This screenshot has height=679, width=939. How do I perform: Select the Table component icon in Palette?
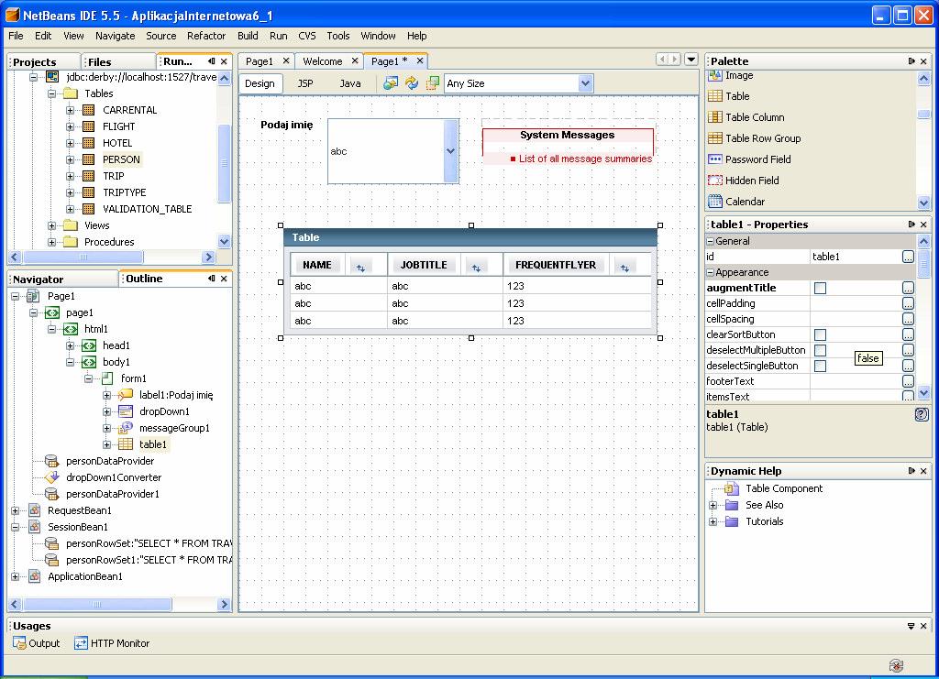pyautogui.click(x=715, y=96)
